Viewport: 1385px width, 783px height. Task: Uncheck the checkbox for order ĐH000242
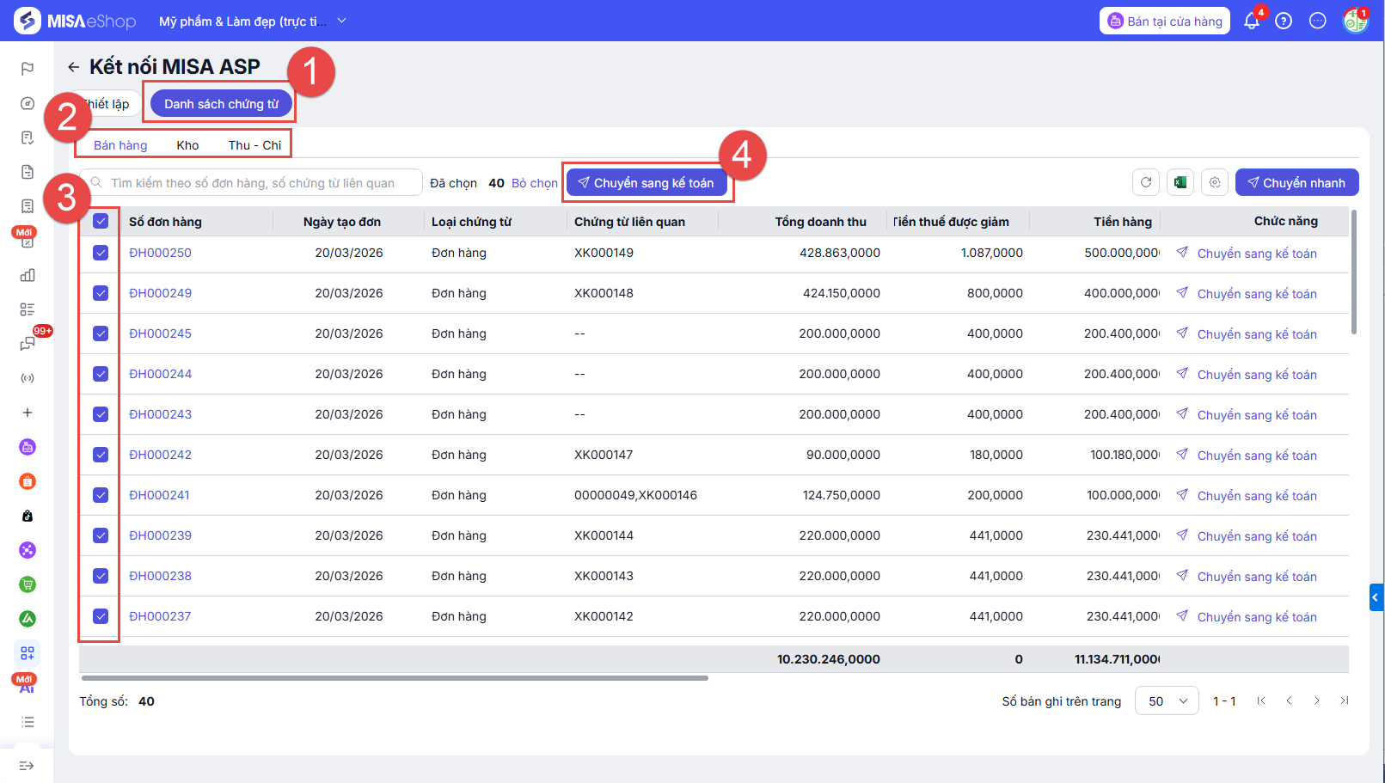pos(101,455)
